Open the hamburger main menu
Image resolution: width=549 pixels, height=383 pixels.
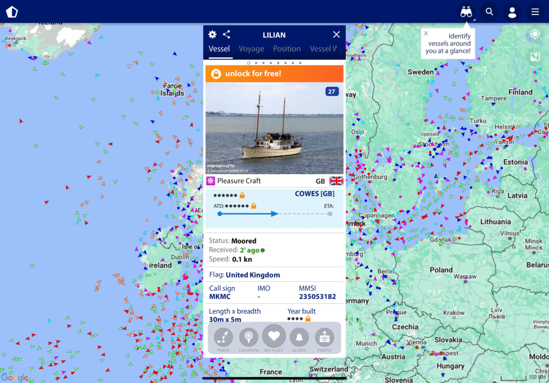pyautogui.click(x=535, y=12)
